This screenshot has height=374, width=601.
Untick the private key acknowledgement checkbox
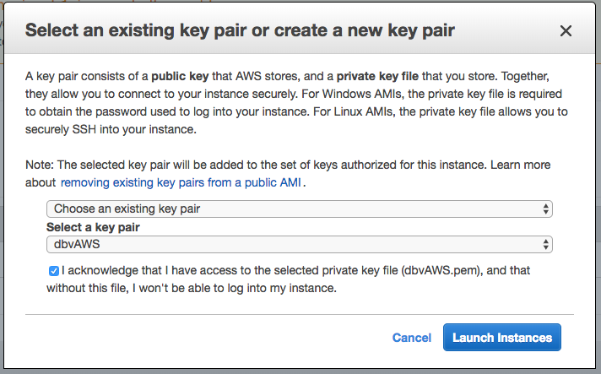[54, 271]
